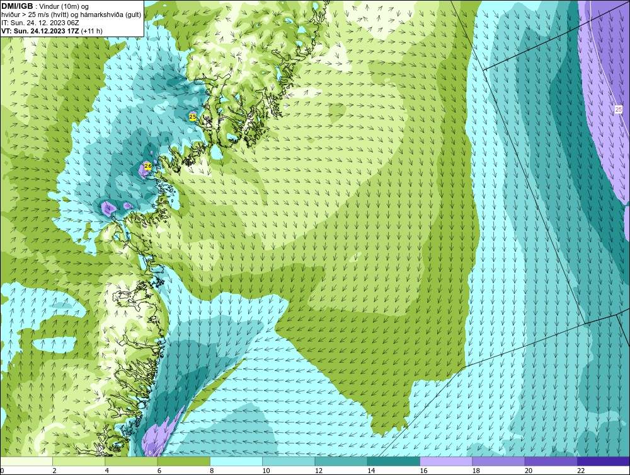Click the 'IT: Sun. 24. 12. 2023 06Z' line
This screenshot has height=475, width=630.
coord(40,23)
